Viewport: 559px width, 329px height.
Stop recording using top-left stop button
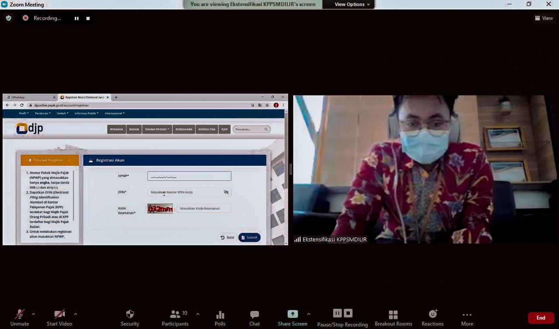tap(88, 18)
